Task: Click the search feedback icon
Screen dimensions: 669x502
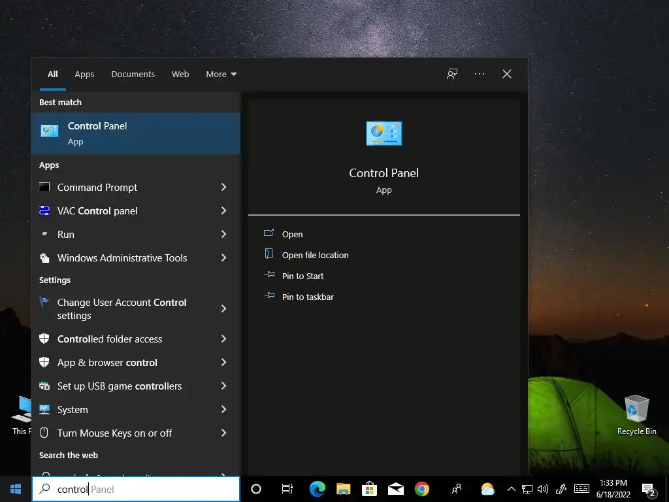Action: [452, 74]
